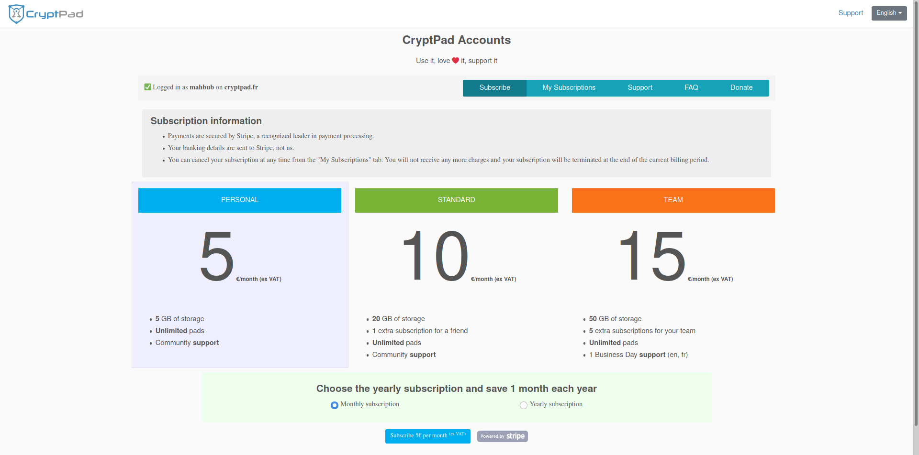
Task: Open the English language dropdown
Action: [889, 13]
